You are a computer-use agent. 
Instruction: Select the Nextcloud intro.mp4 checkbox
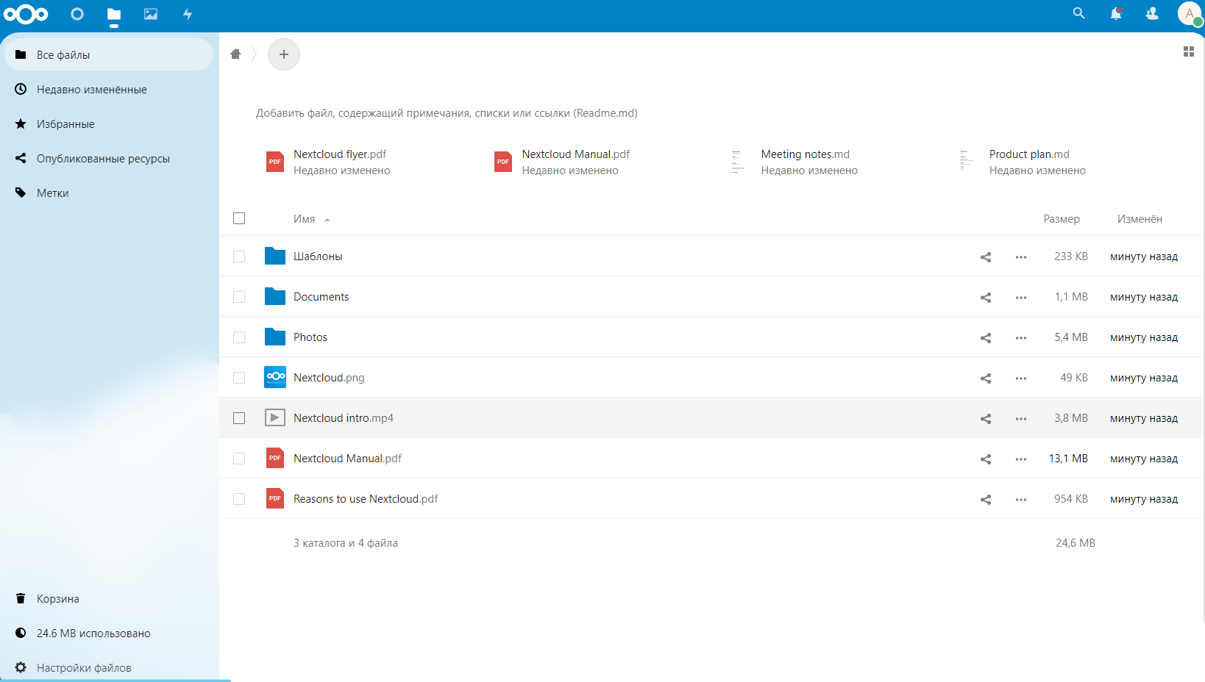239,418
